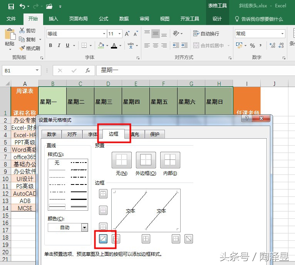Click the 无(N) no border preset
The height and width of the screenshot is (265, 295).
pyautogui.click(x=122, y=160)
